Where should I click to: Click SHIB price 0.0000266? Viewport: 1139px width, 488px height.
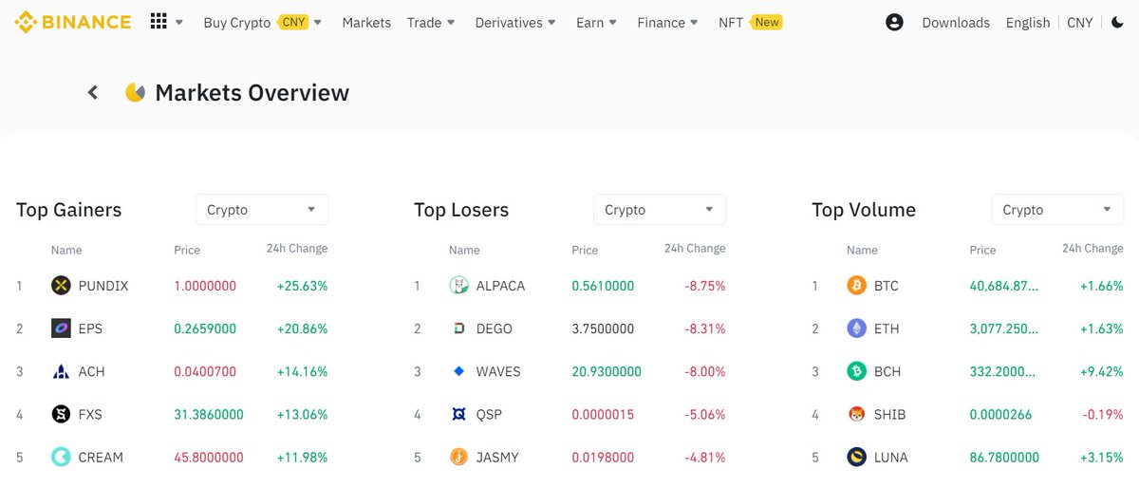pos(1000,414)
